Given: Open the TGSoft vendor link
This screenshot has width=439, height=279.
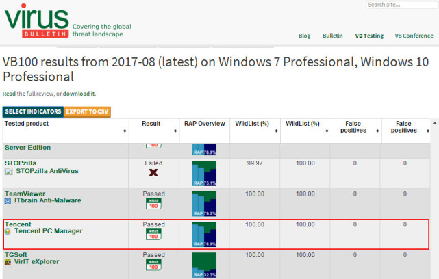Looking at the screenshot, I should tap(16, 254).
